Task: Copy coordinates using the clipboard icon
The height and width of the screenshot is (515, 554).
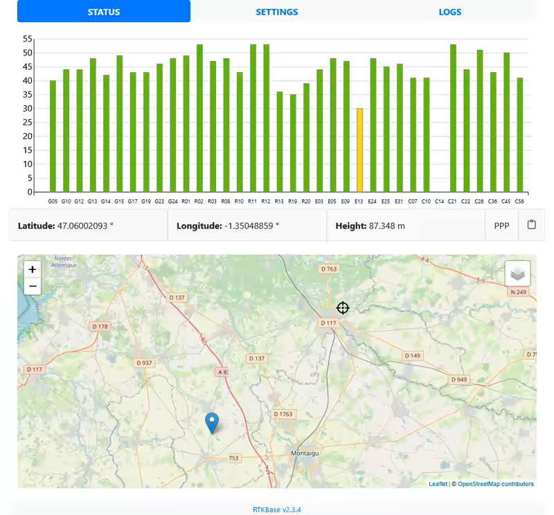Action: point(531,225)
